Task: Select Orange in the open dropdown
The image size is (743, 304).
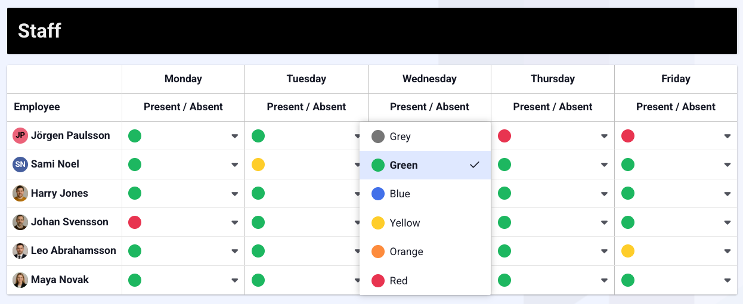Action: coord(406,252)
